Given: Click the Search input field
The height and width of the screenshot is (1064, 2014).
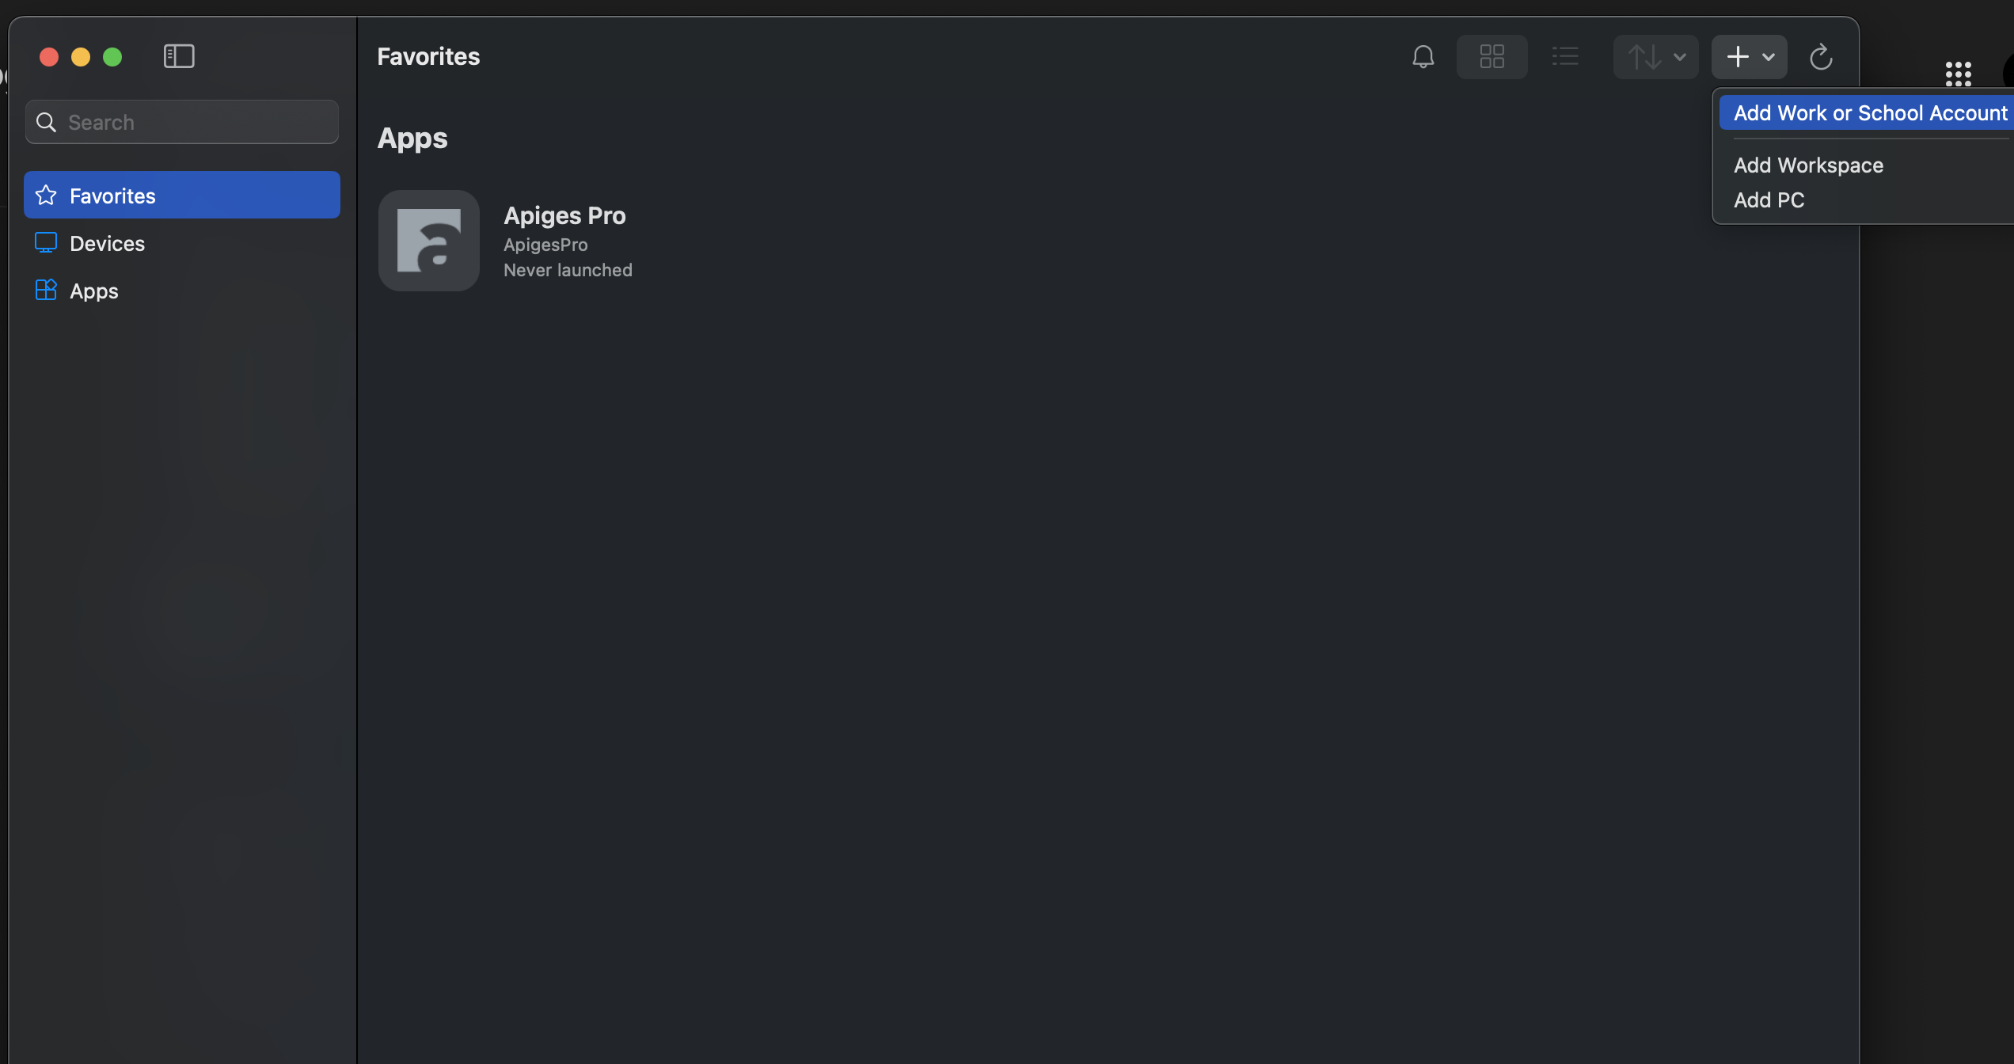Looking at the screenshot, I should click(182, 122).
